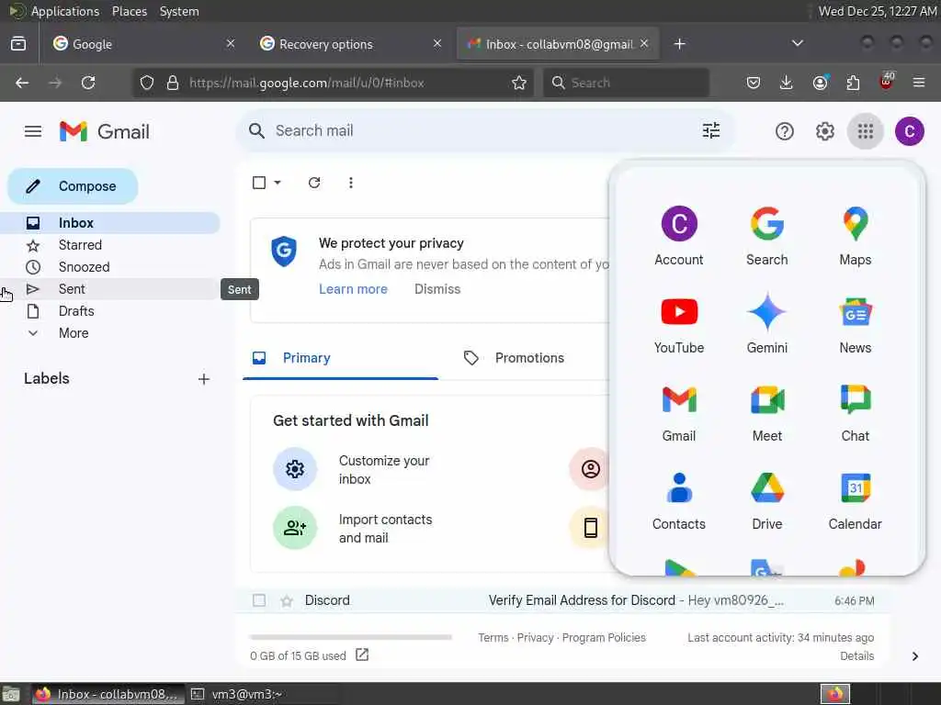Open Account from the apps panel
941x705 pixels.
679,236
